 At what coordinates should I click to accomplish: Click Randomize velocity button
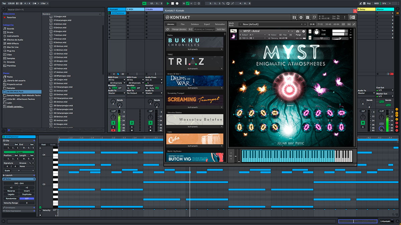click(11, 198)
